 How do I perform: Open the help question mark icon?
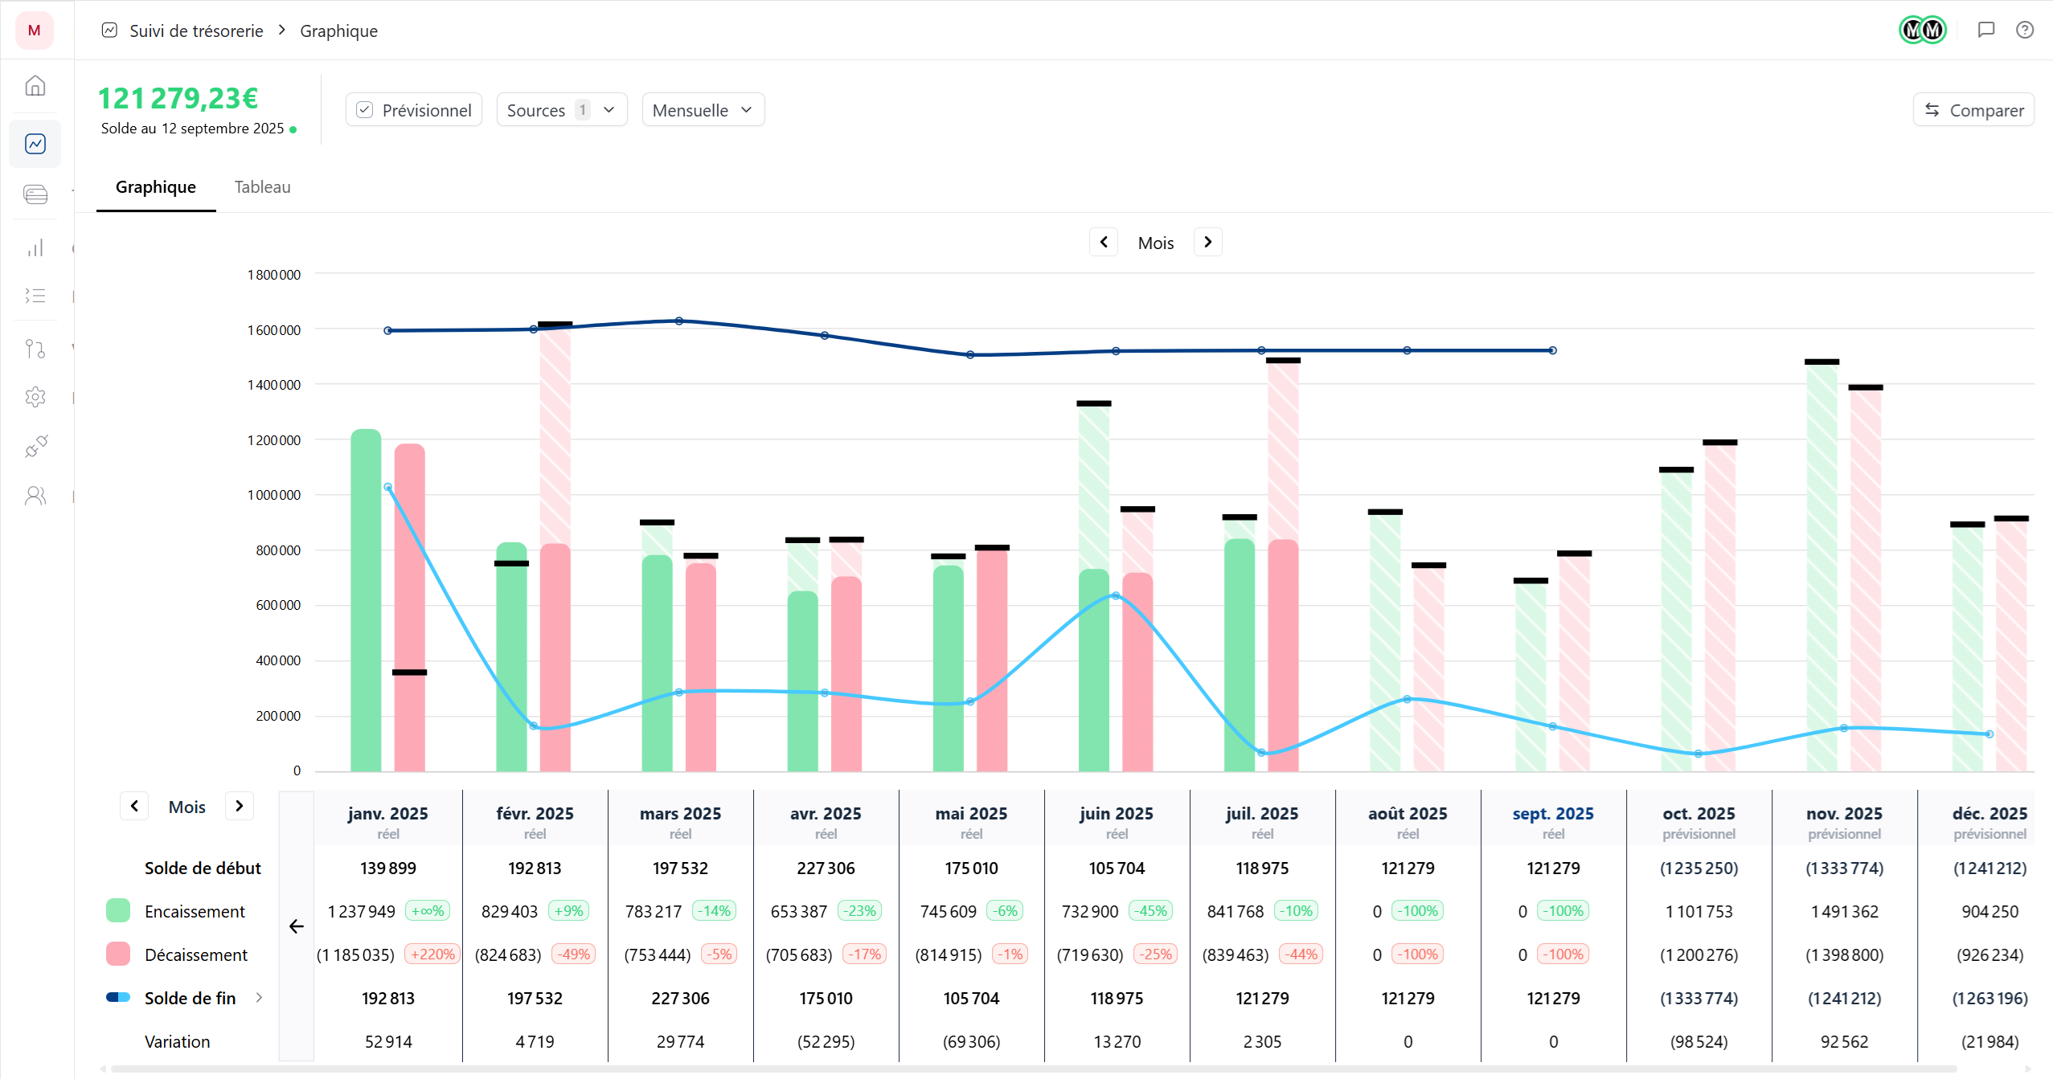coord(2024,31)
